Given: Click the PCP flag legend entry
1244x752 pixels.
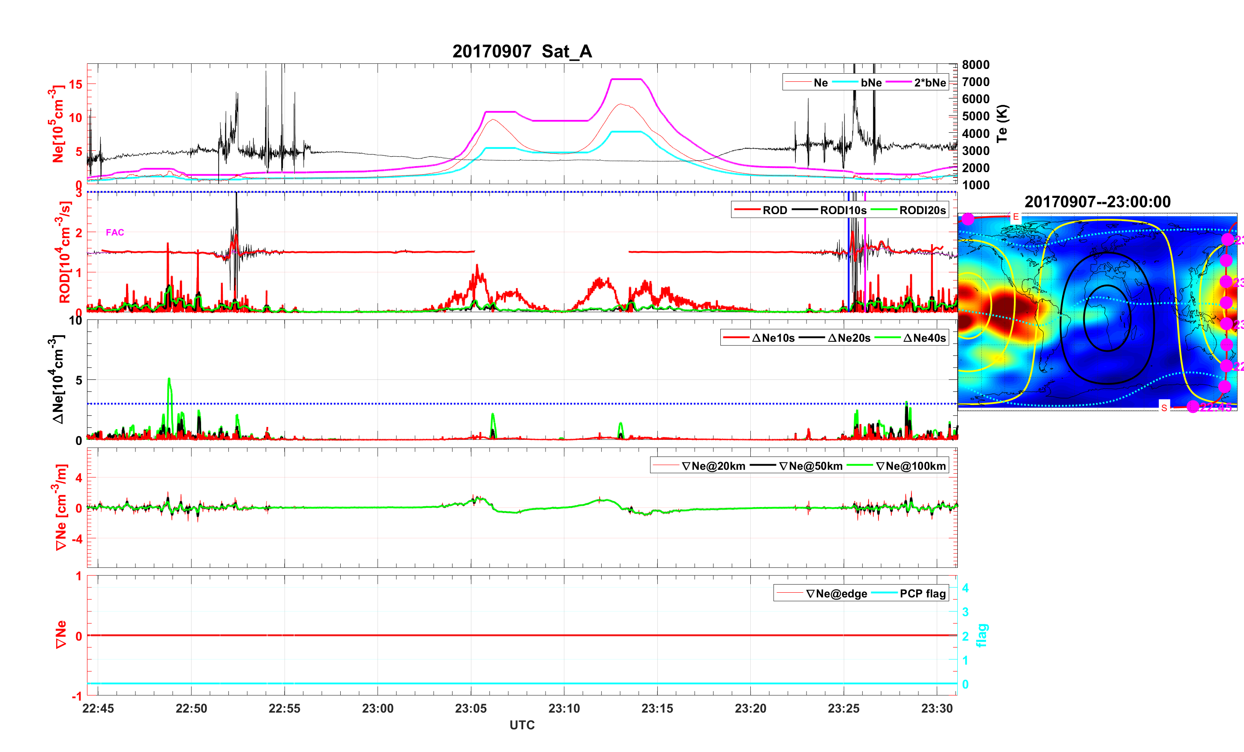Looking at the screenshot, I should 923,594.
